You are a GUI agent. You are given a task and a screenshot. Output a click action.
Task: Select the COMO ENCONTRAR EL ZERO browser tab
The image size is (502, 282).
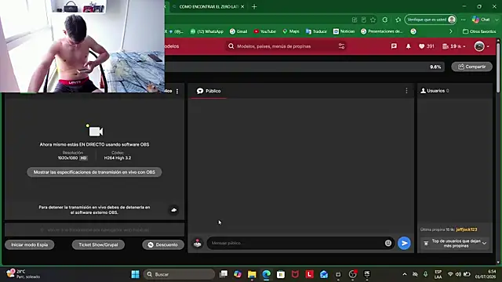(208, 7)
